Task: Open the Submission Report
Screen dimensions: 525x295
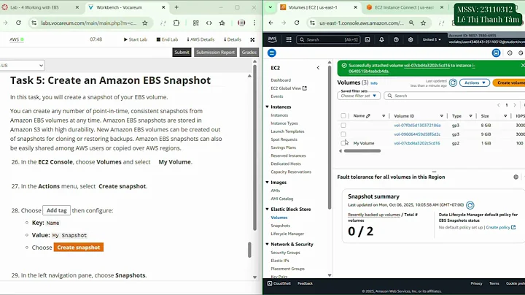Action: point(215,53)
